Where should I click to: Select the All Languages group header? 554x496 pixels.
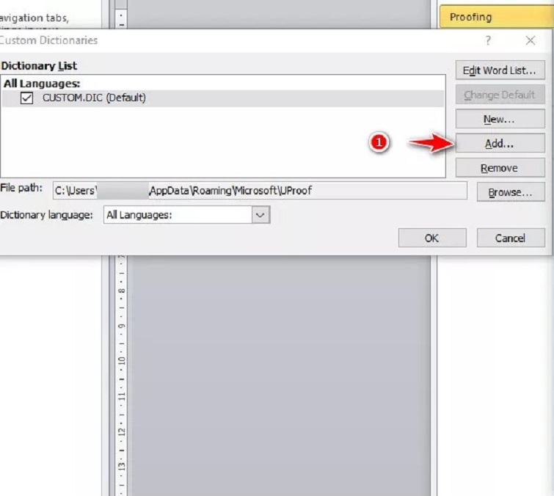click(41, 84)
